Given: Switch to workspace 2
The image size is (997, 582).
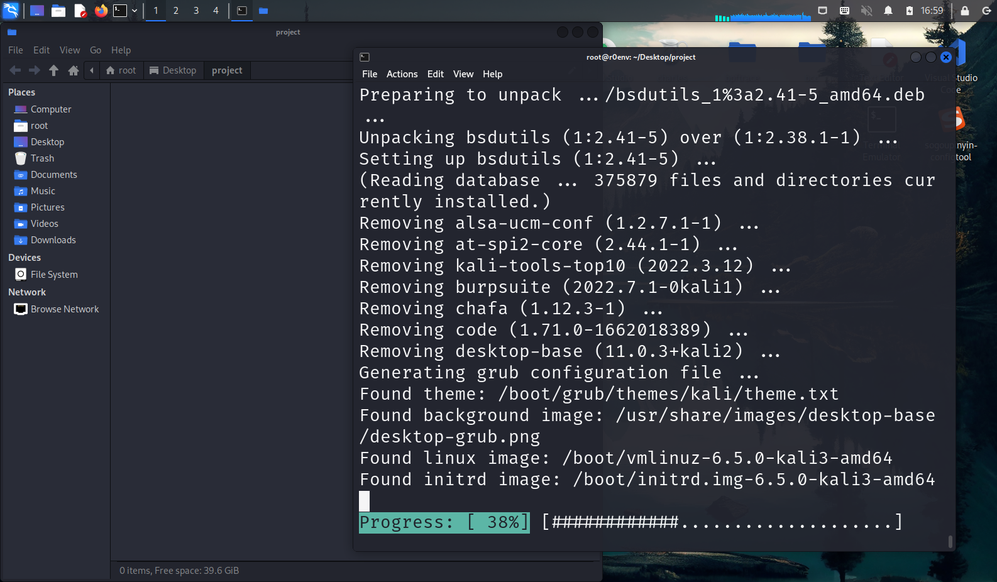Looking at the screenshot, I should click(x=176, y=11).
